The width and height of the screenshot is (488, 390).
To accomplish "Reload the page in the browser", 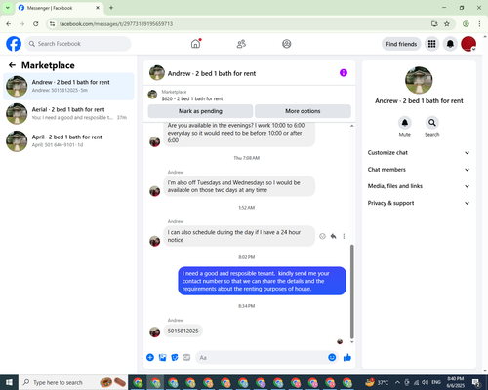I will click(x=36, y=24).
